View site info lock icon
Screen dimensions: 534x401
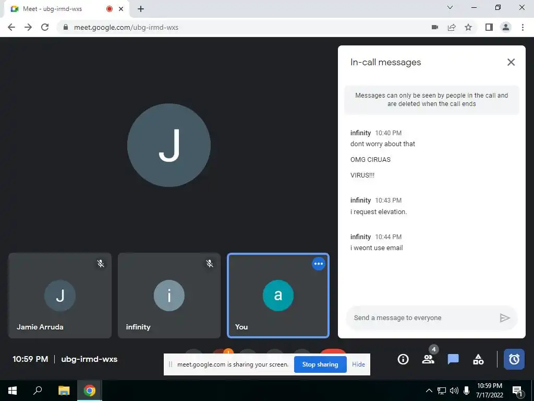click(x=66, y=27)
